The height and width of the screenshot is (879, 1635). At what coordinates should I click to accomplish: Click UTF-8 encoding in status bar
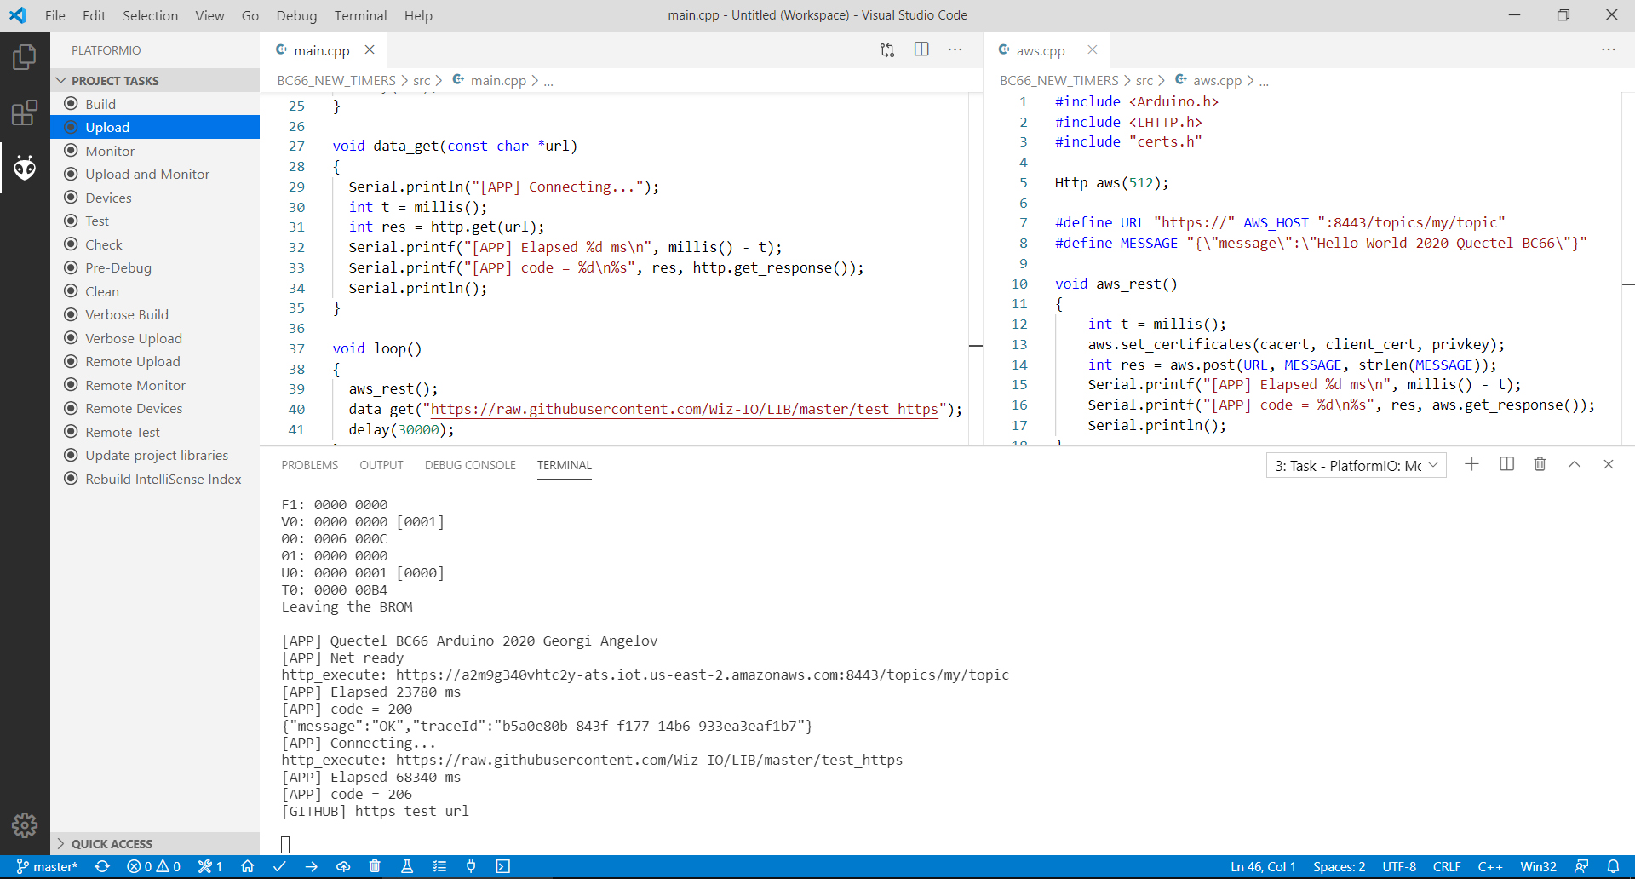[x=1399, y=866]
